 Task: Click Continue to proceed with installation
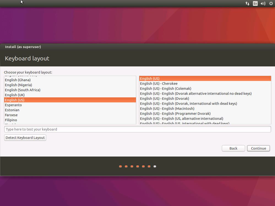click(258, 148)
